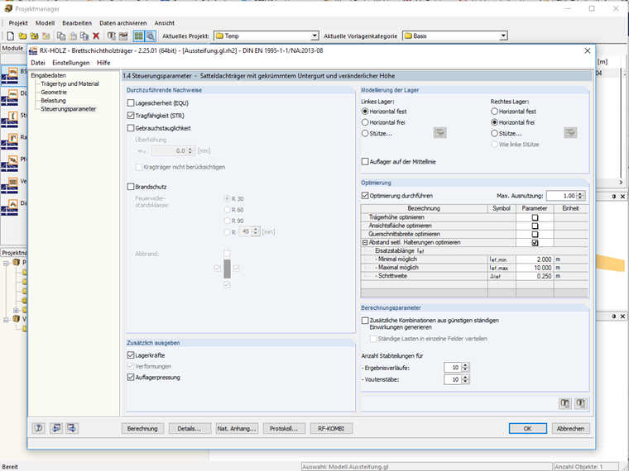
Task: Toggle Auflagerpressung output checkbox
Action: (131, 378)
